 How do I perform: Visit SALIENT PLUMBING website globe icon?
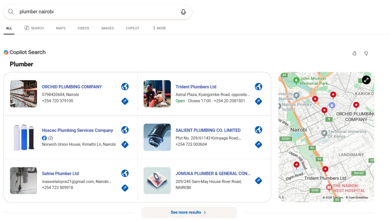pos(259,130)
